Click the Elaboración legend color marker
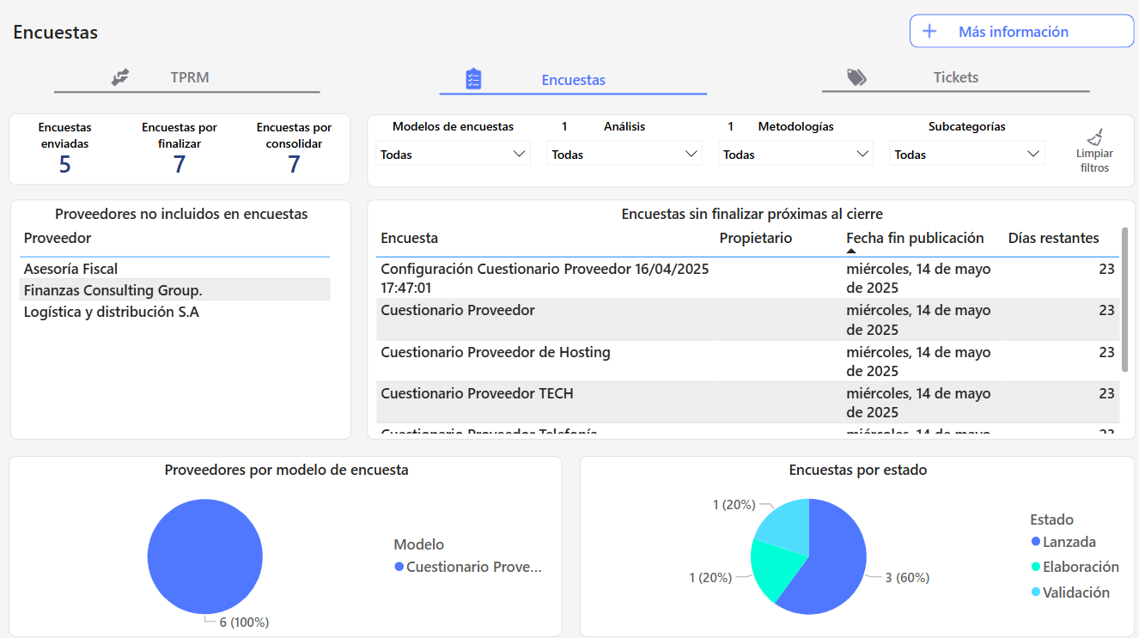This screenshot has height=638, width=1139. point(1036,567)
